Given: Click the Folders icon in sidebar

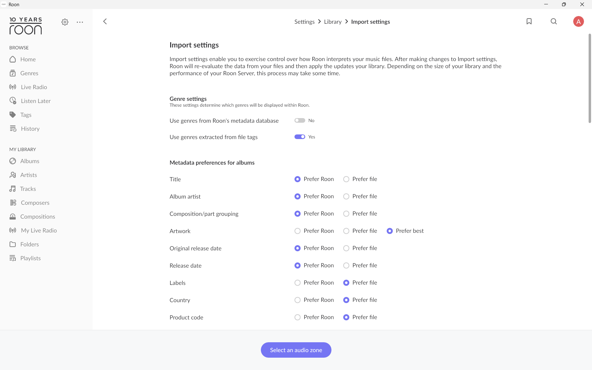Looking at the screenshot, I should click(13, 244).
